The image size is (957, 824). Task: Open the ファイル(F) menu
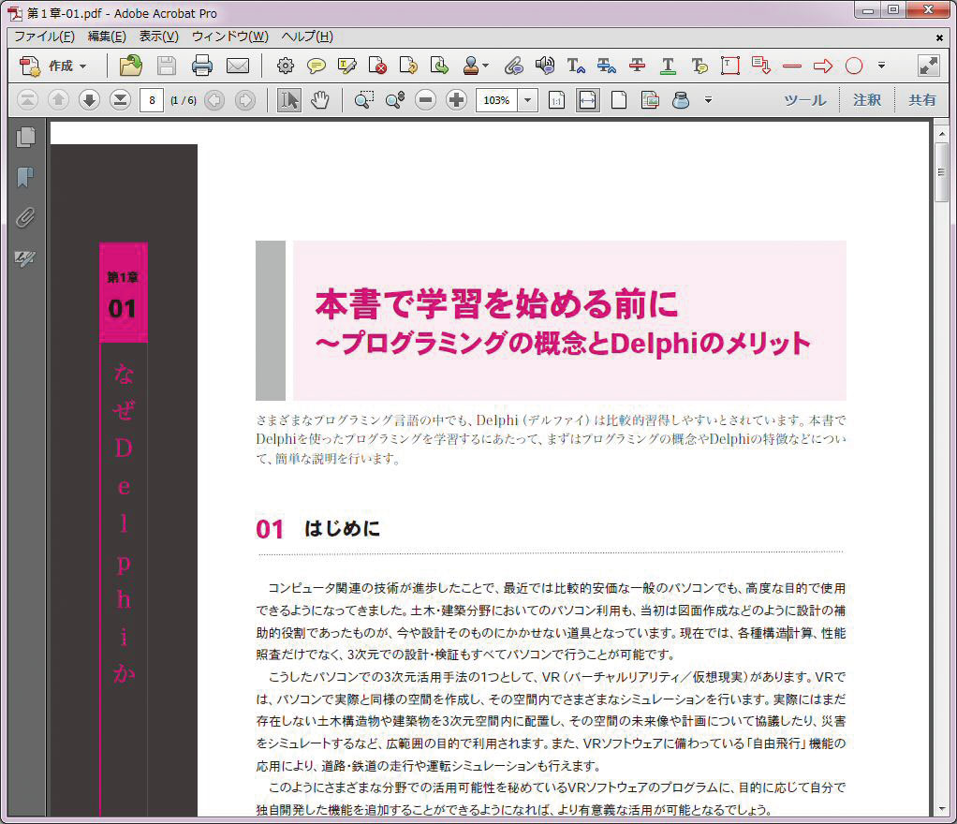pyautogui.click(x=45, y=37)
